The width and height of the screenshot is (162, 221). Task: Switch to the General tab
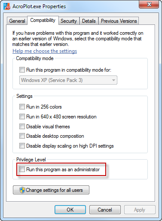tap(17, 21)
